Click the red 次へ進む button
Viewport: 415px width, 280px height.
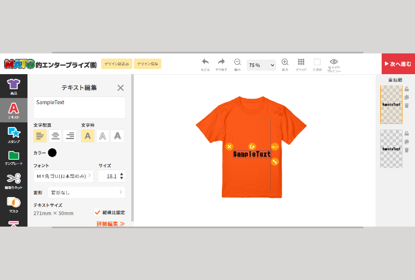(x=398, y=64)
